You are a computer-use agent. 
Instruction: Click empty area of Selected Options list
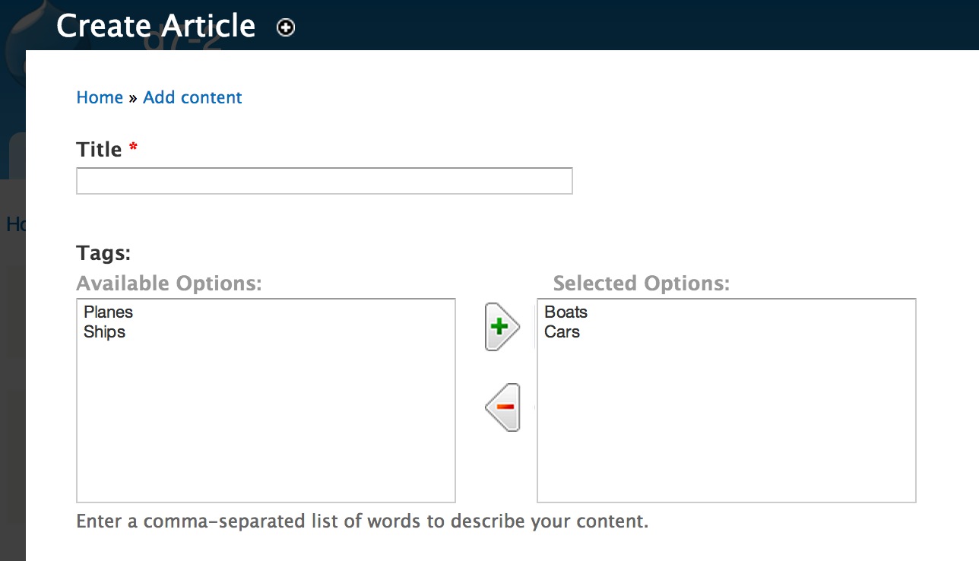click(726, 426)
